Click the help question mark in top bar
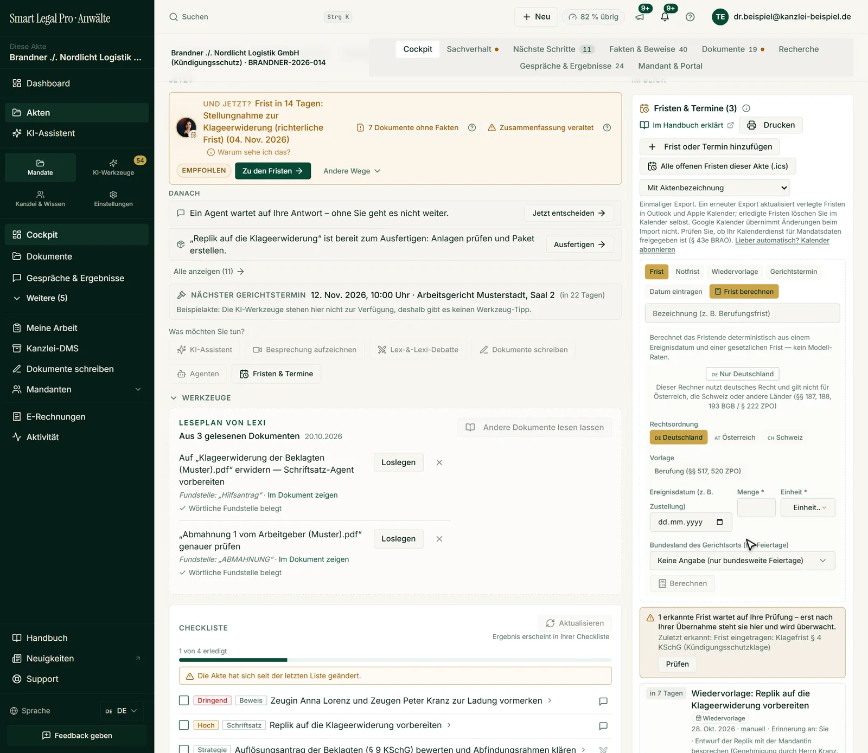Screen dimensions: 868x753 690,17
